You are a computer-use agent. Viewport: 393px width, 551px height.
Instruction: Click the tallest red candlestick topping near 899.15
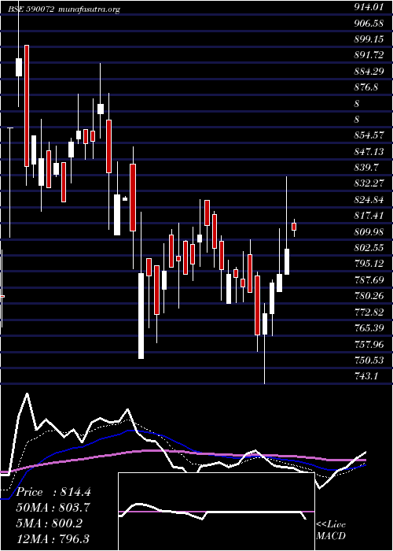[x=27, y=105]
